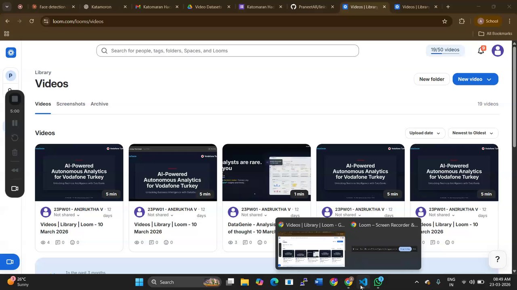This screenshot has height=290, width=517.
Task: Open the School Chrome profile menu
Action: click(488, 21)
